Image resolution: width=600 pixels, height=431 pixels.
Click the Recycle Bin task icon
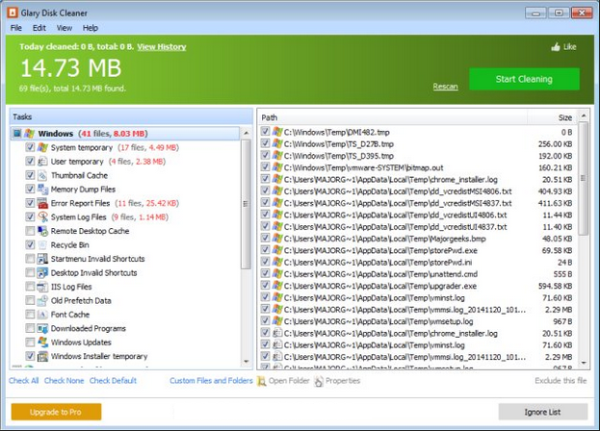pos(42,245)
